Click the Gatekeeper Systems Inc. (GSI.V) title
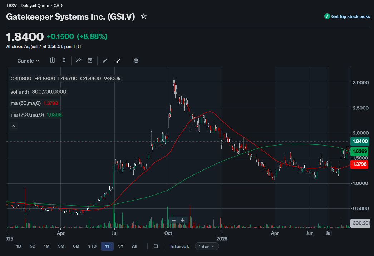Image resolution: width=374 pixels, height=256 pixels. 70,17
